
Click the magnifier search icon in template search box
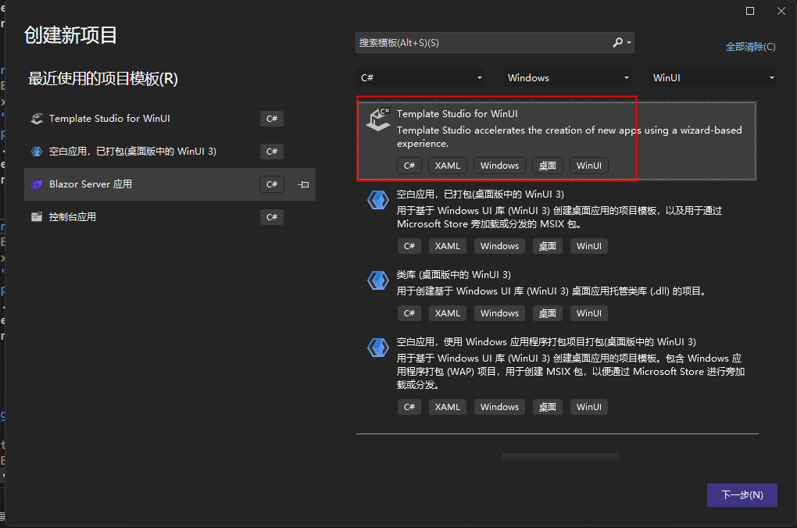click(617, 43)
